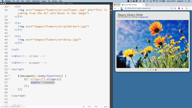Click the anderse4 user name in menu bar
This screenshot has height=108, width=192.
click(x=180, y=1)
